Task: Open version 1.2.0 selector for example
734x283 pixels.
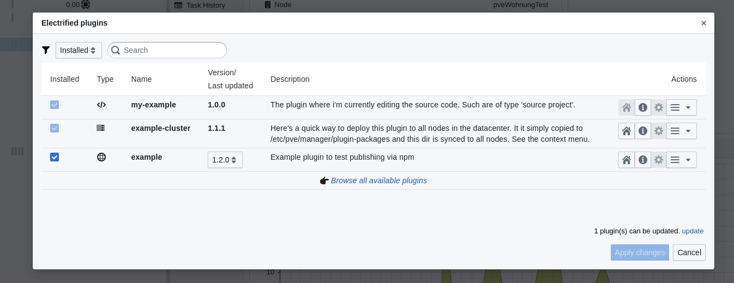Action: pos(225,160)
